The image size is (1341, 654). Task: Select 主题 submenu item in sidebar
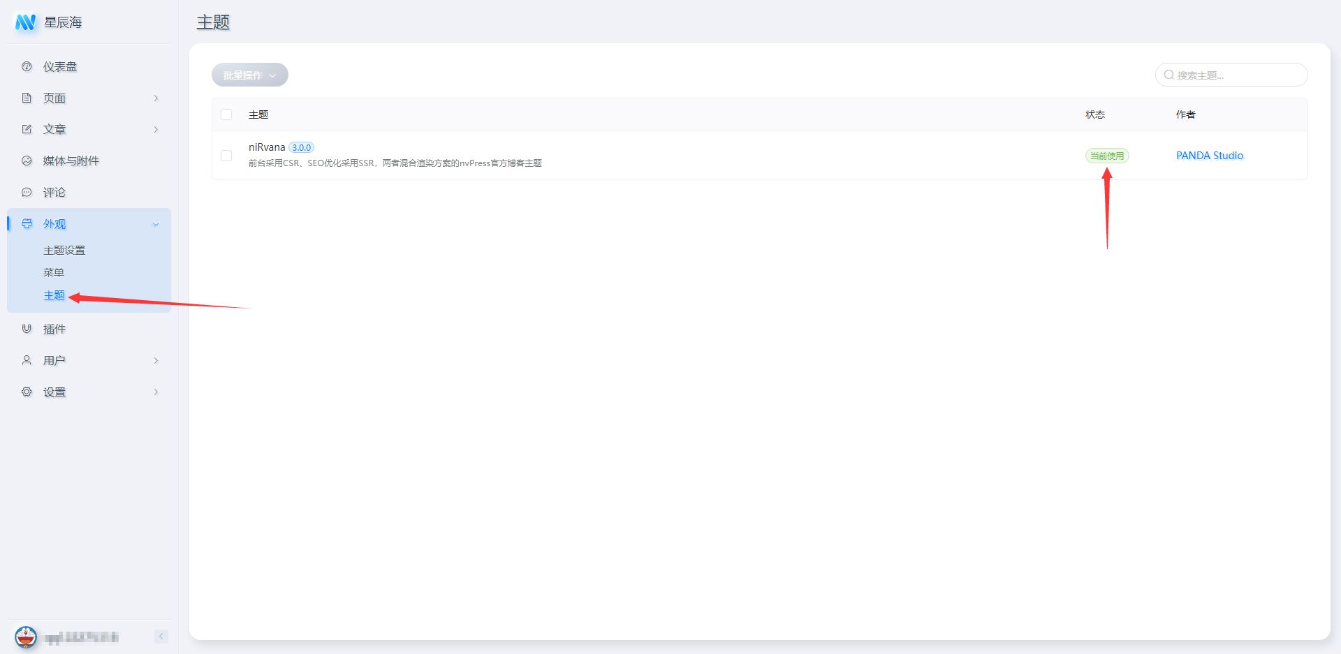[x=54, y=295]
